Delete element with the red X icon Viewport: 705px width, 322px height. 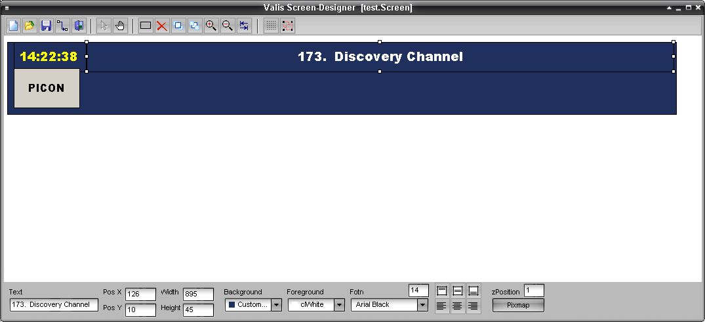(162, 26)
